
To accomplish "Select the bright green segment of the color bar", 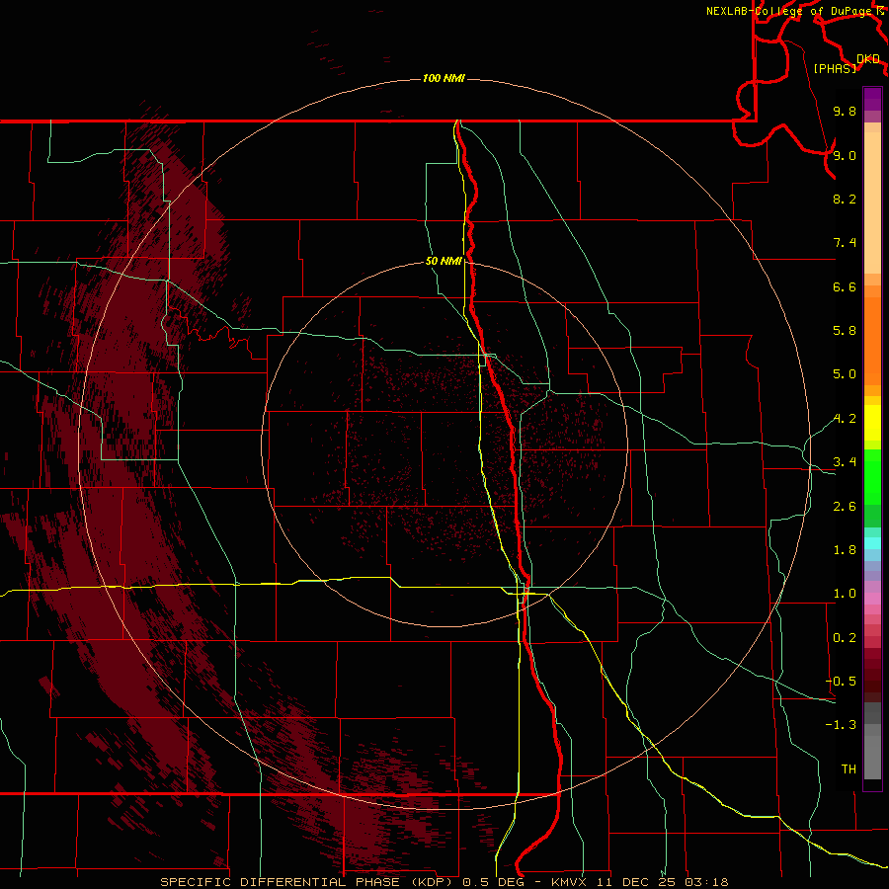I will 872,476.
